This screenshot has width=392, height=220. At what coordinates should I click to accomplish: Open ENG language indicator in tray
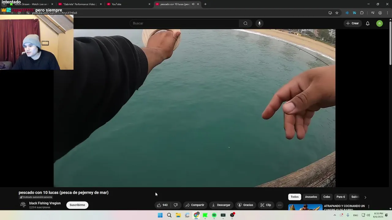coord(356,215)
